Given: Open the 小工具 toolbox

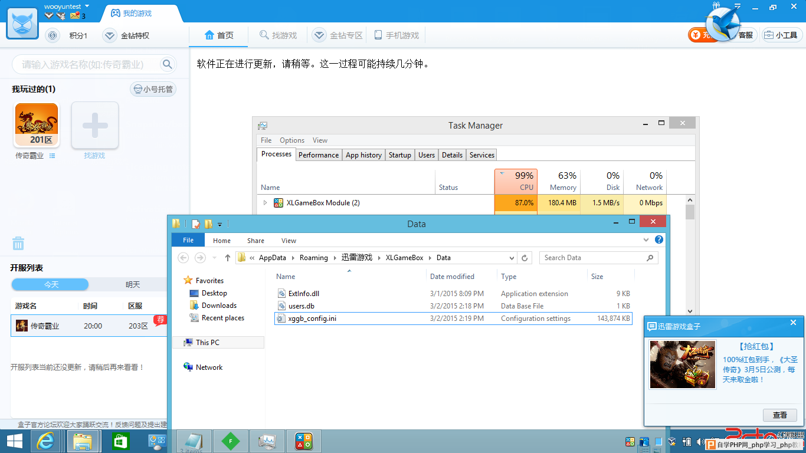Looking at the screenshot, I should tap(782, 35).
